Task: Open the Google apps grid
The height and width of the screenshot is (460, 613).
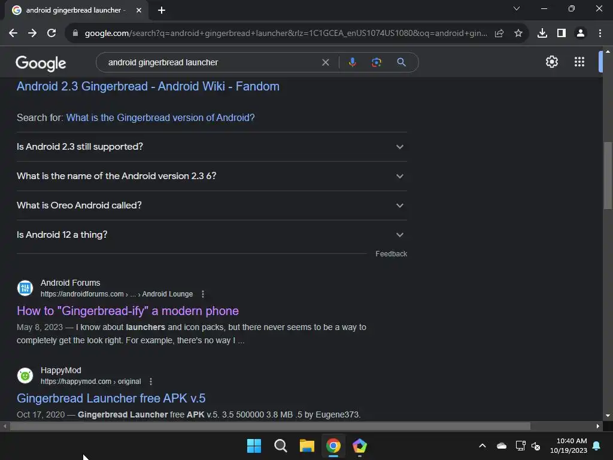Action: 579,62
